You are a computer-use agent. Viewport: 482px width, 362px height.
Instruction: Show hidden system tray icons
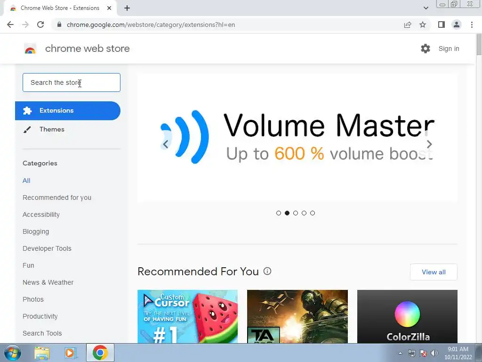coord(400,353)
